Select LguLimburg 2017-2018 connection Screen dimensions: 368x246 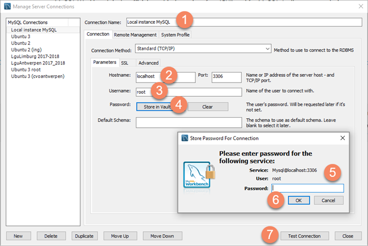(43, 57)
